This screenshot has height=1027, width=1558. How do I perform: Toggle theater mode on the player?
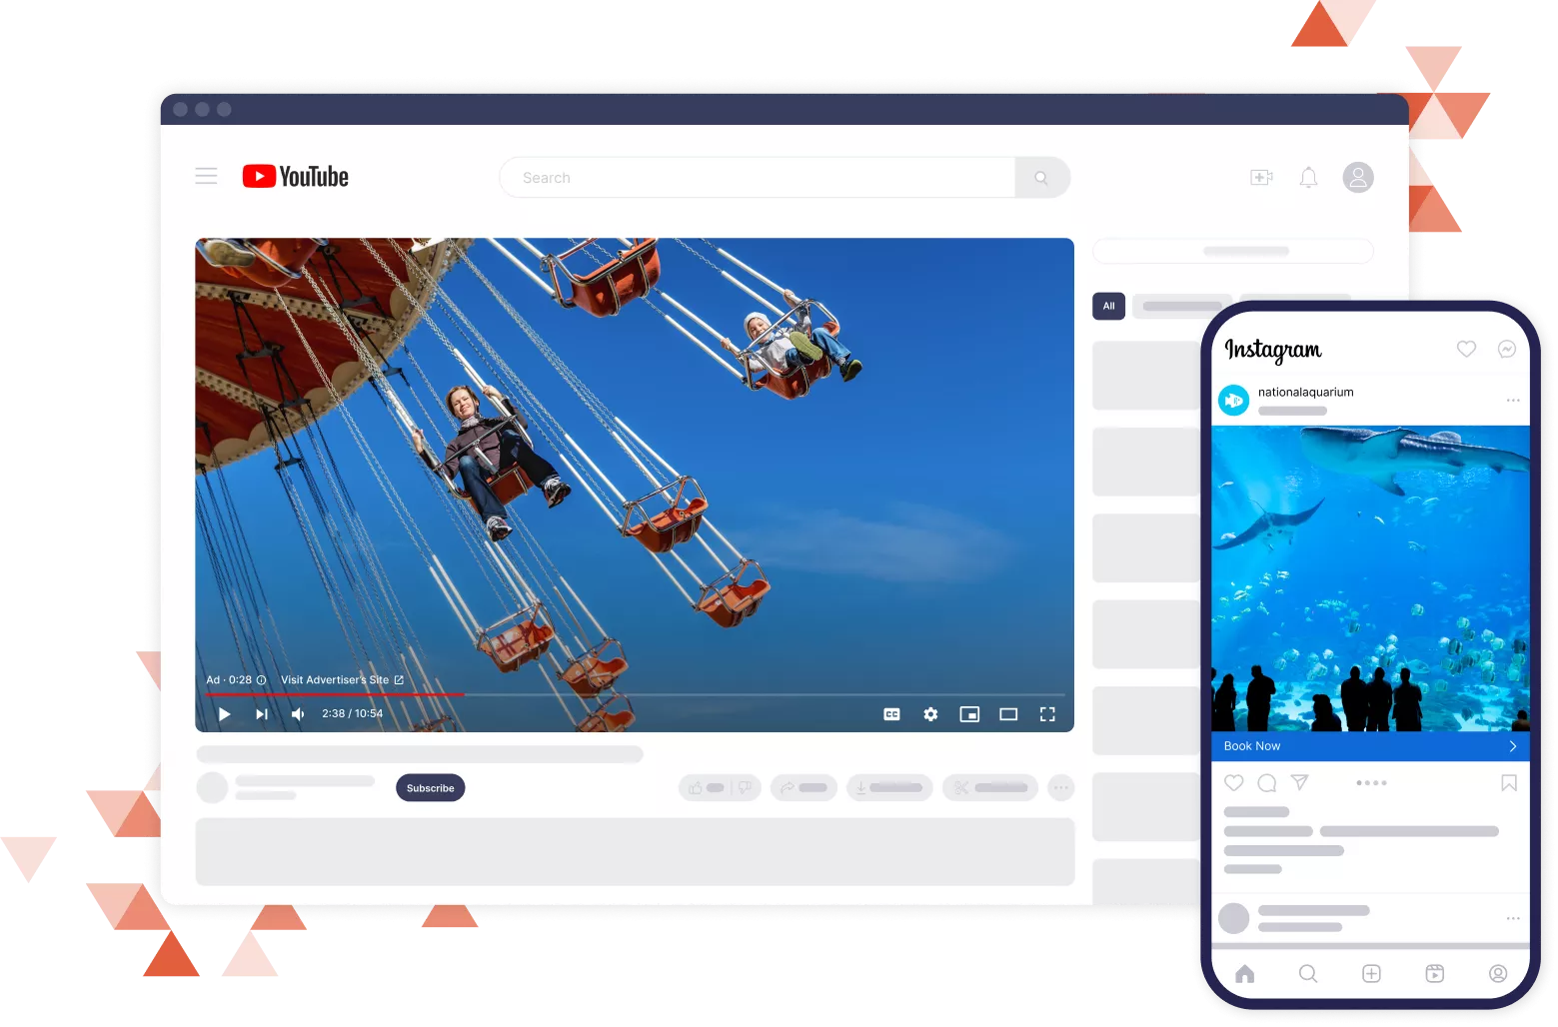point(1007,713)
